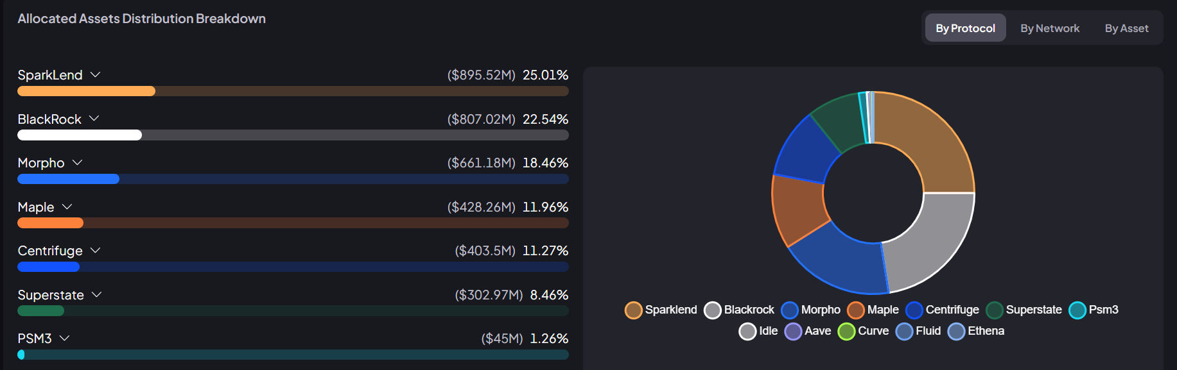Toggle the Fluid legend circle
The width and height of the screenshot is (1177, 370).
904,332
